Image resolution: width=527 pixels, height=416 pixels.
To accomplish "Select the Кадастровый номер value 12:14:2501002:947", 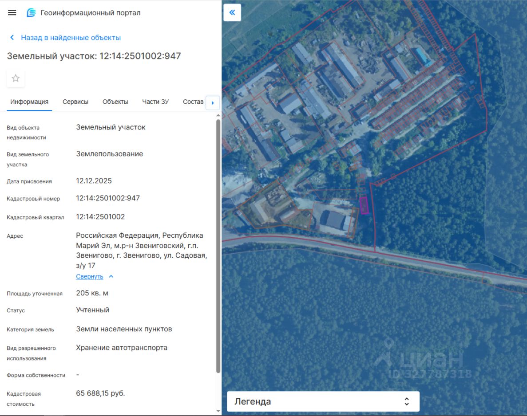I will pos(108,198).
